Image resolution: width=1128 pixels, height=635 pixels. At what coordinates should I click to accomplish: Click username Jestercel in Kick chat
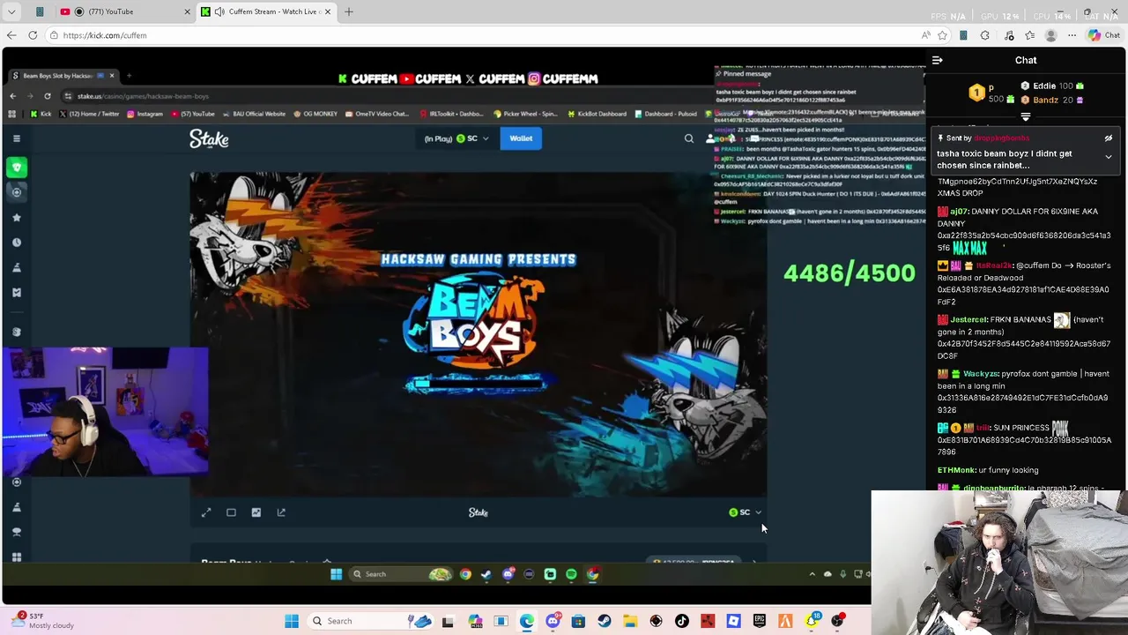(968, 320)
